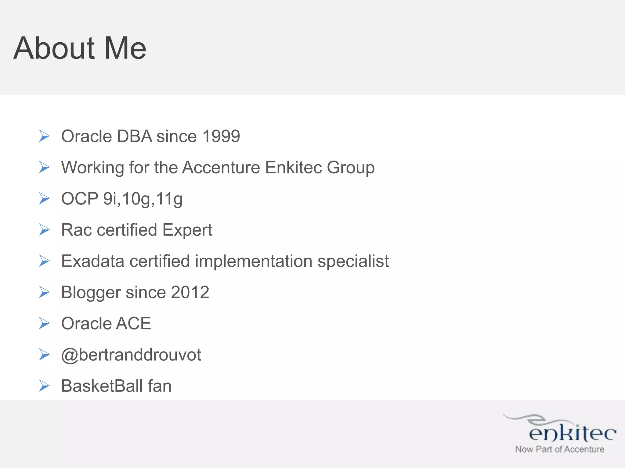Click the arrow bullet next to Working for Accenture
Viewport: 625px width, 468px height.
coord(45,167)
